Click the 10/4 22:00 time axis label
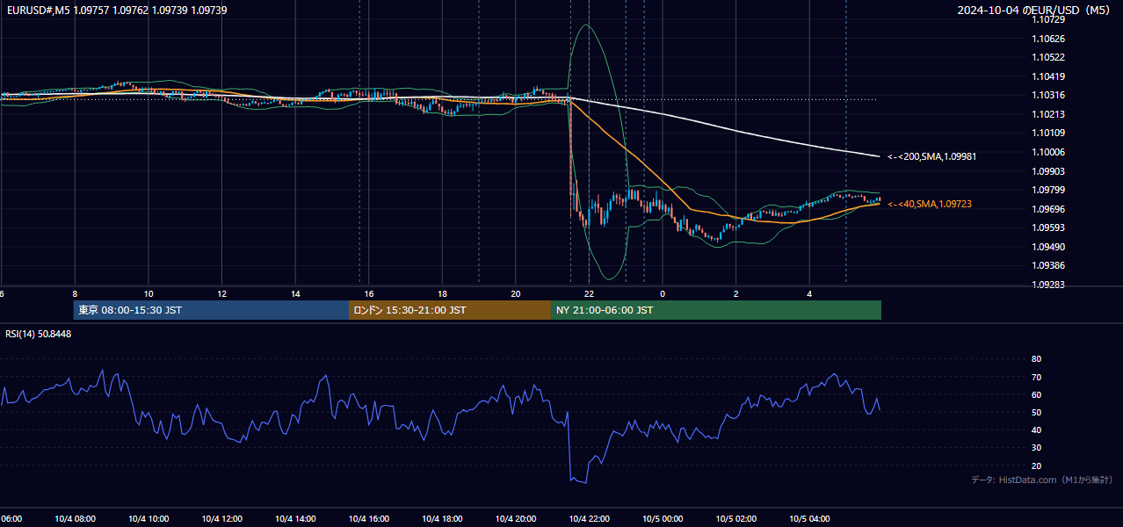 point(590,519)
